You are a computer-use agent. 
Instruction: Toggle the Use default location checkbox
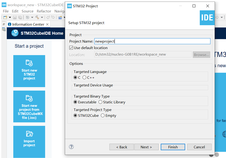click(71, 48)
